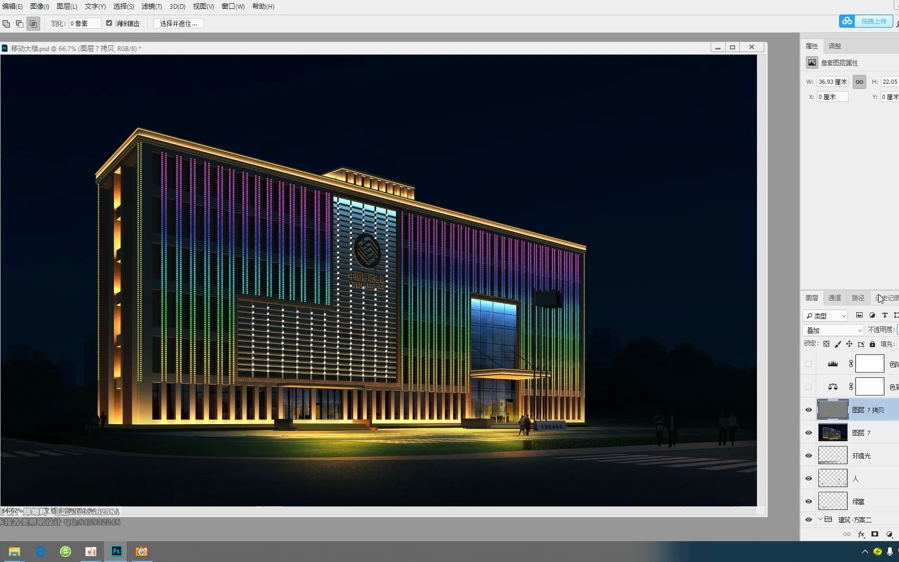Click the fx layer style icon
899x562 pixels.
(x=861, y=534)
